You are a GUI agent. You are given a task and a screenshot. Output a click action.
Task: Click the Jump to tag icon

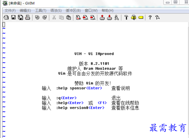(141, 17)
